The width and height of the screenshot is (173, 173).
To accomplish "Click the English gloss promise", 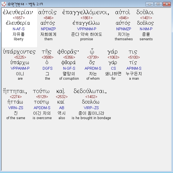I will [x=87, y=39].
